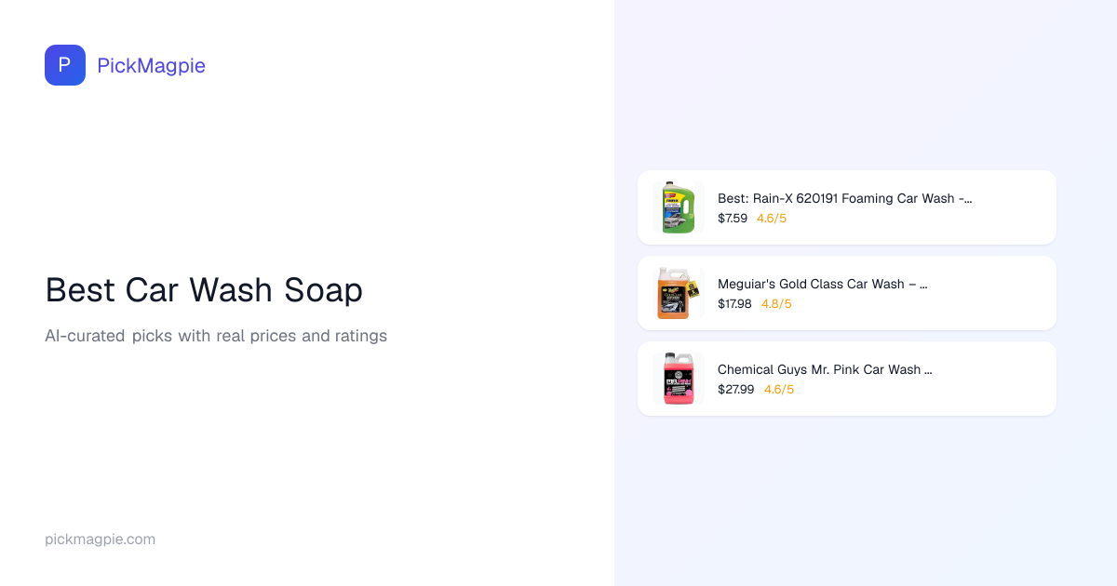This screenshot has height=586, width=1117.
Task: Open the Meguiar's Gold Class Car Wash title
Action: (822, 284)
